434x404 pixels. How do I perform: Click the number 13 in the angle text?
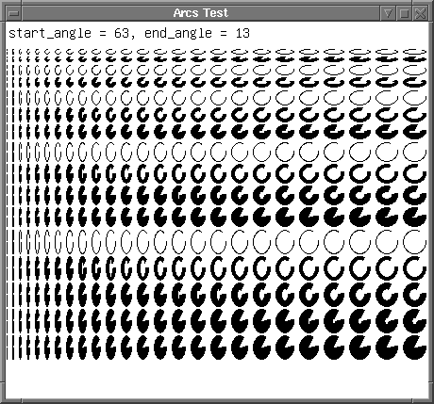(242, 33)
